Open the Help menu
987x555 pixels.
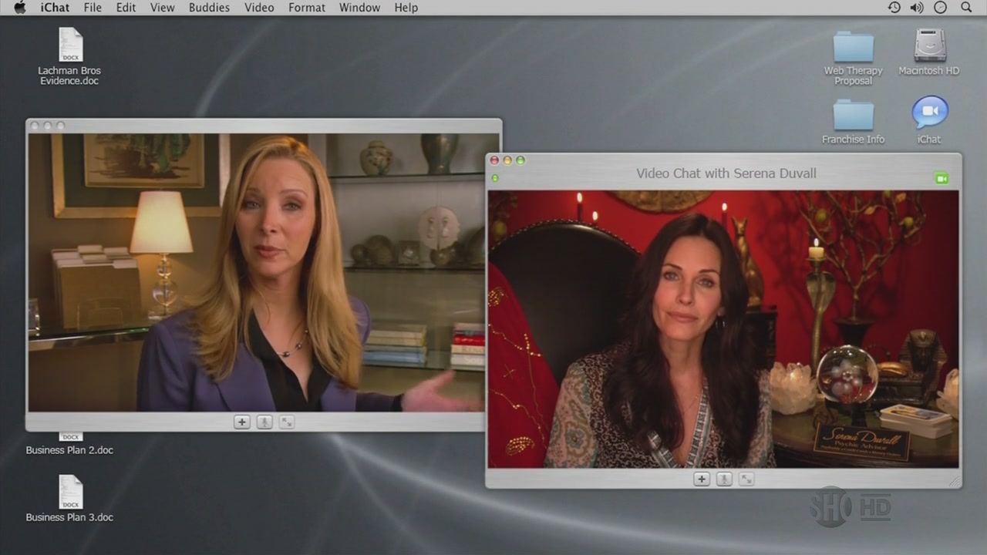point(406,8)
